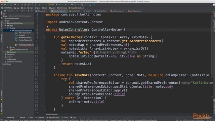Expand the test/java folder
Screen dimensions: 215x121
[5, 52]
